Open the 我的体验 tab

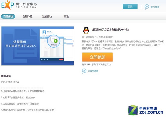(x=47, y=16)
